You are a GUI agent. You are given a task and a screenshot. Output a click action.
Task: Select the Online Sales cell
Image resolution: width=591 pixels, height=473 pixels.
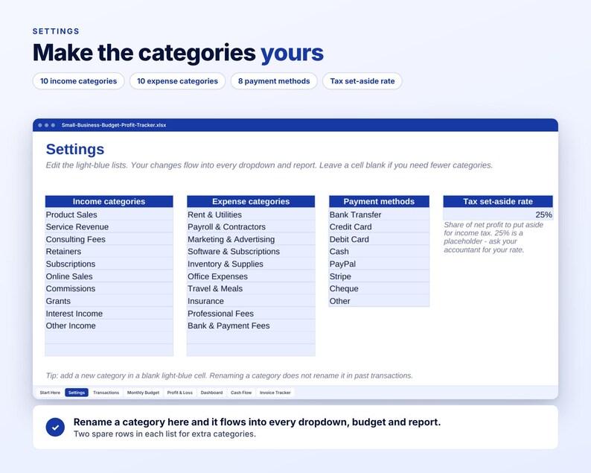click(x=109, y=276)
